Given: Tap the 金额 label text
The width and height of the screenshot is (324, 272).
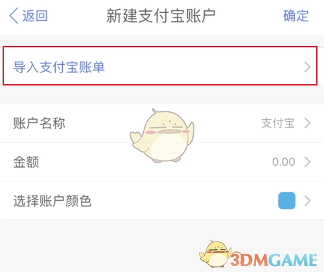Looking at the screenshot, I should pyautogui.click(x=26, y=162).
